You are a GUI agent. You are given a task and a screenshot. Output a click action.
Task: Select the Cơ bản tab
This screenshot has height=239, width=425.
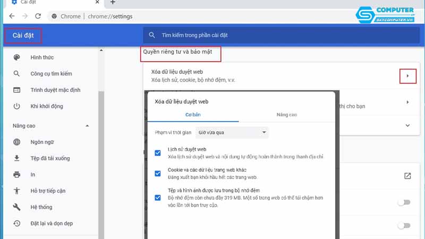click(x=193, y=115)
